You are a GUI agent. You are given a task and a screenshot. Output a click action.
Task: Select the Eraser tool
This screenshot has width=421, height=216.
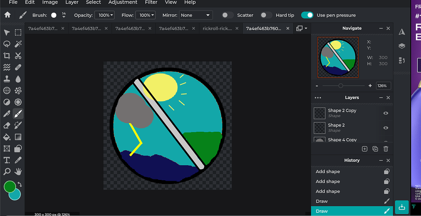(7, 125)
